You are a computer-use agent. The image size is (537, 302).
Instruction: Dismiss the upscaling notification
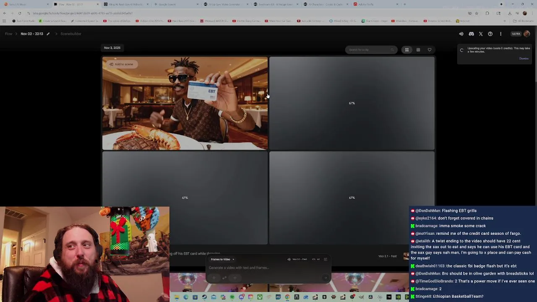click(x=524, y=58)
